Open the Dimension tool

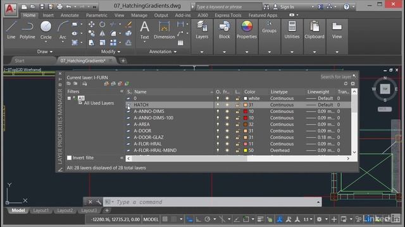pyautogui.click(x=165, y=30)
